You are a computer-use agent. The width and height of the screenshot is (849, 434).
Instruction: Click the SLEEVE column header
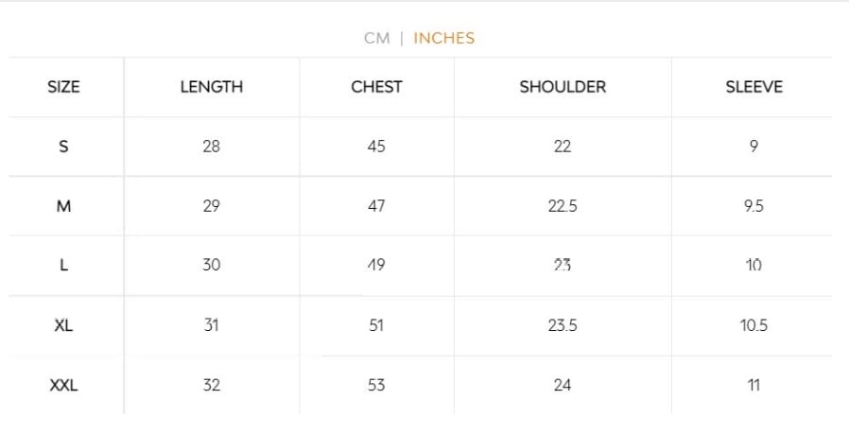(754, 87)
